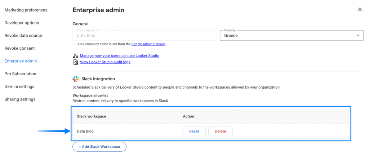Delete the Data Bloo workspace

220,131
